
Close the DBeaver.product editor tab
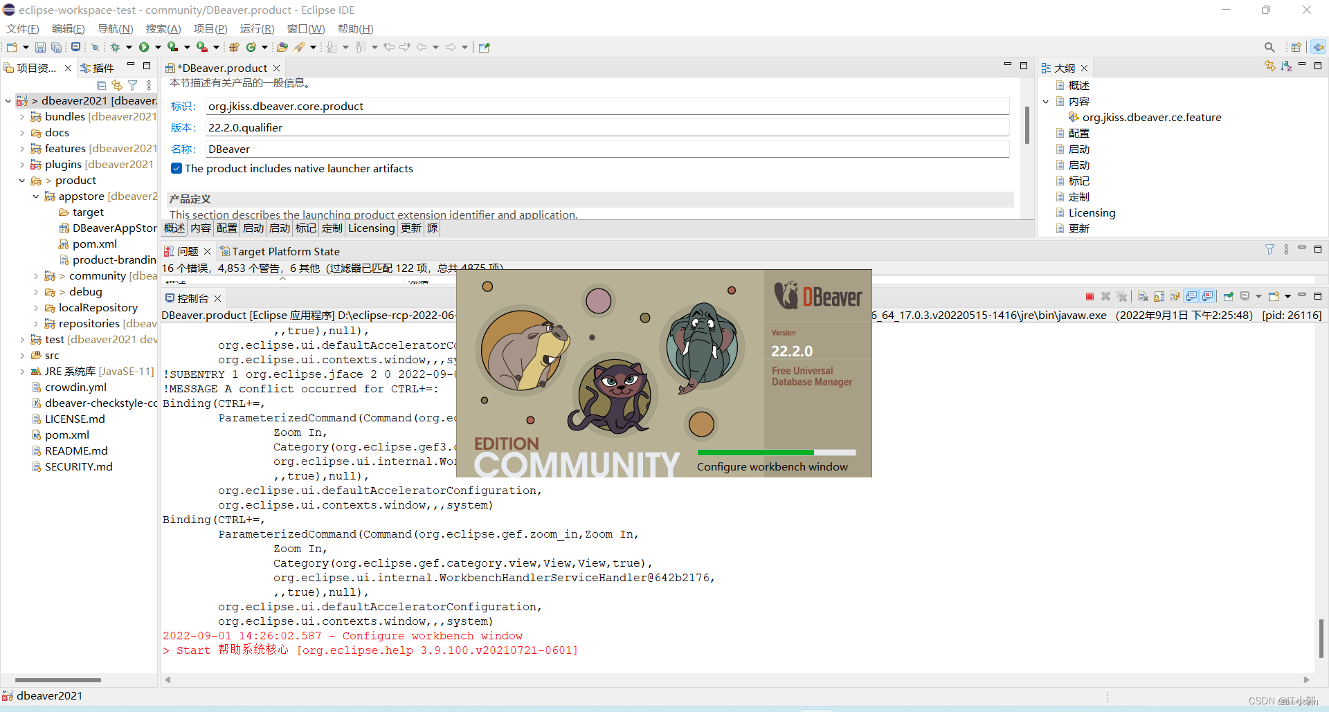[x=276, y=68]
